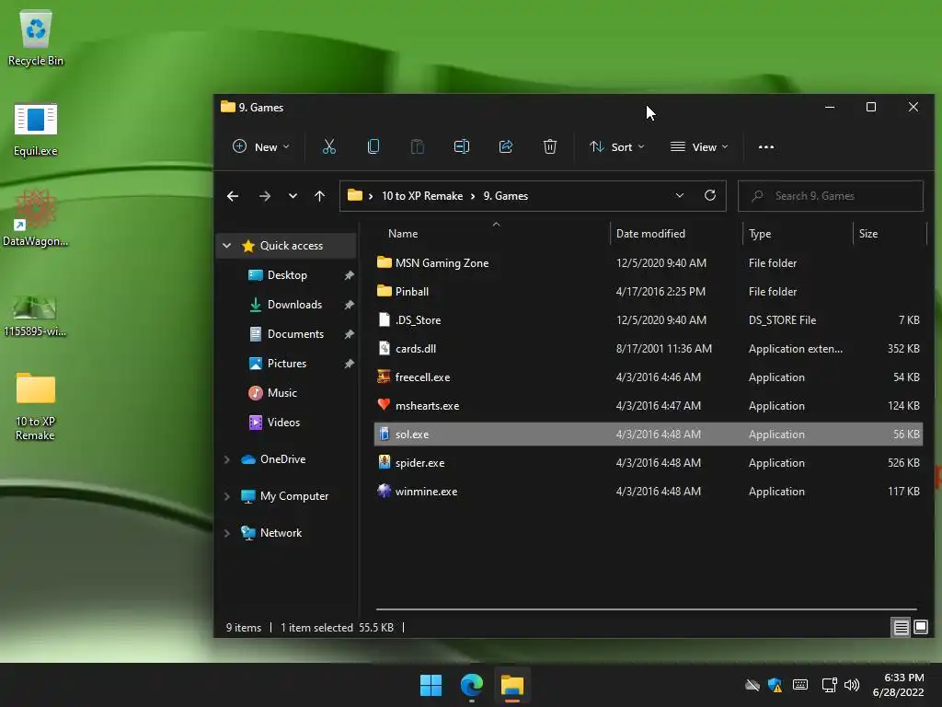Select the 10 to XP Remake desktop folder

tap(36, 407)
